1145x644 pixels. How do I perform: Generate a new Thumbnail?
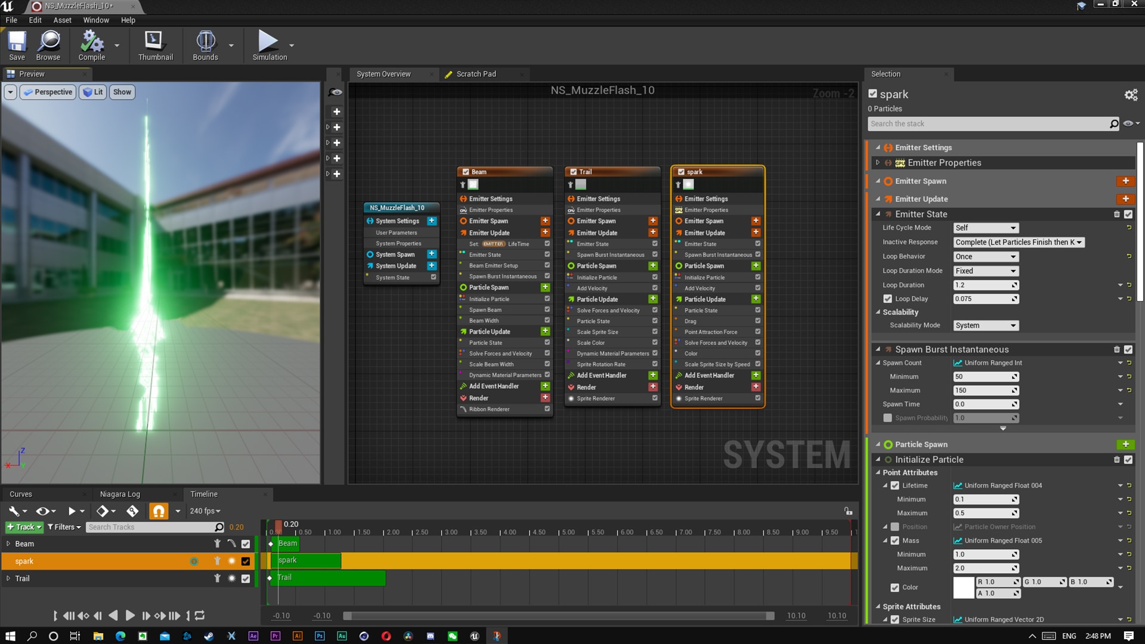click(154, 45)
